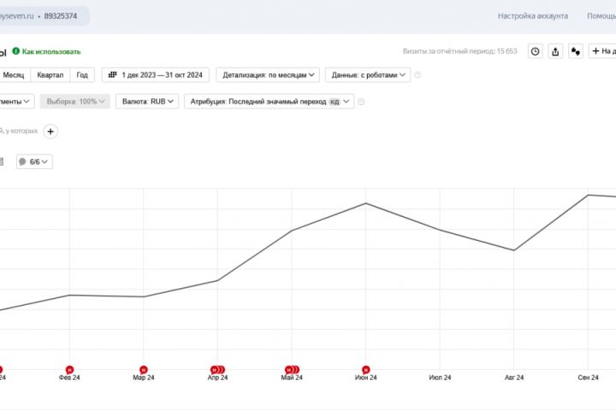Expand Атрибуция: Последний значимый переход dropdown
616x410 pixels.
[269, 102]
